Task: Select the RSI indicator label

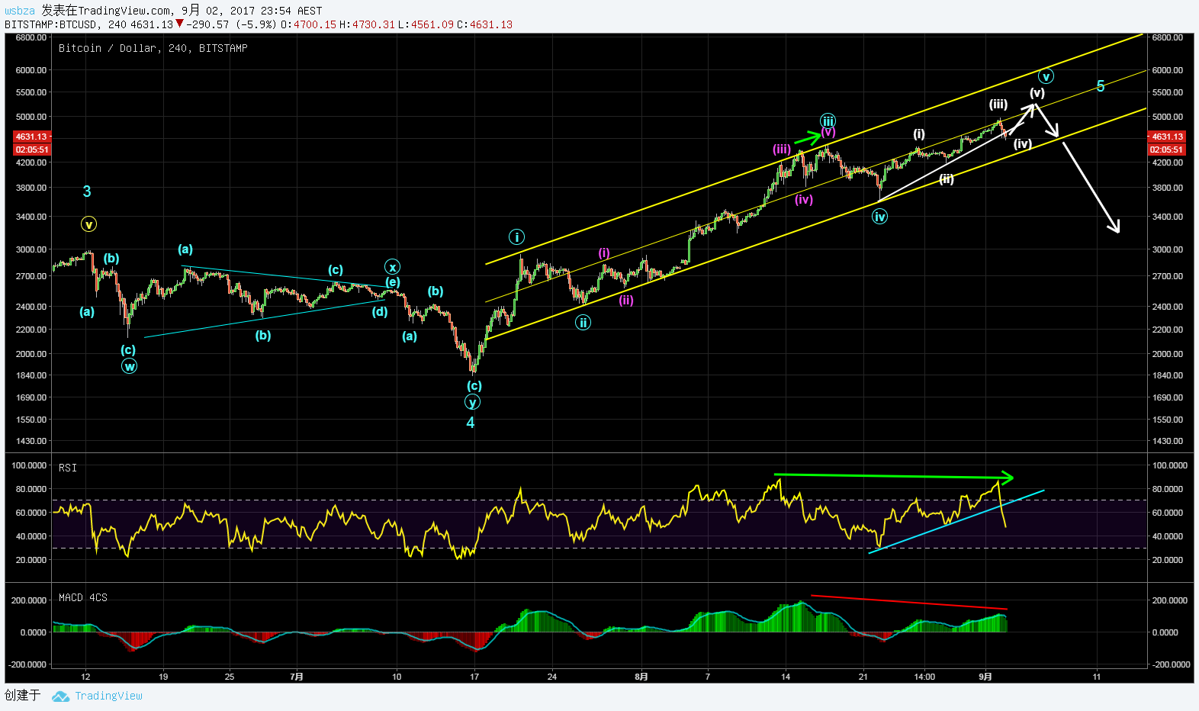Action: [68, 468]
